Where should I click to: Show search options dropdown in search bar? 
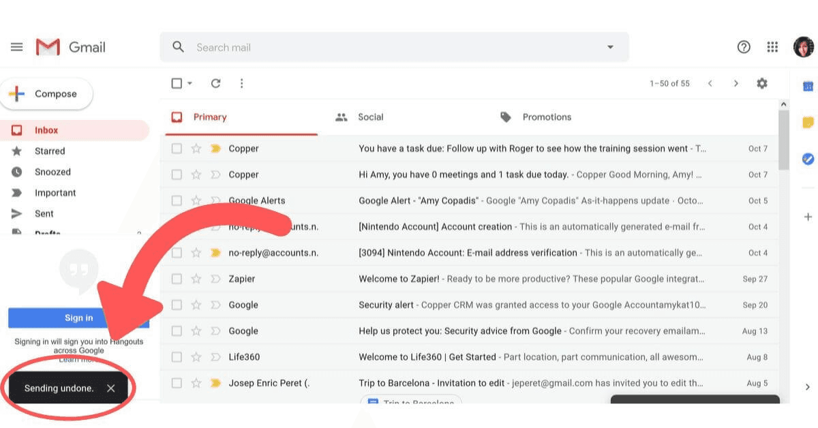click(610, 47)
